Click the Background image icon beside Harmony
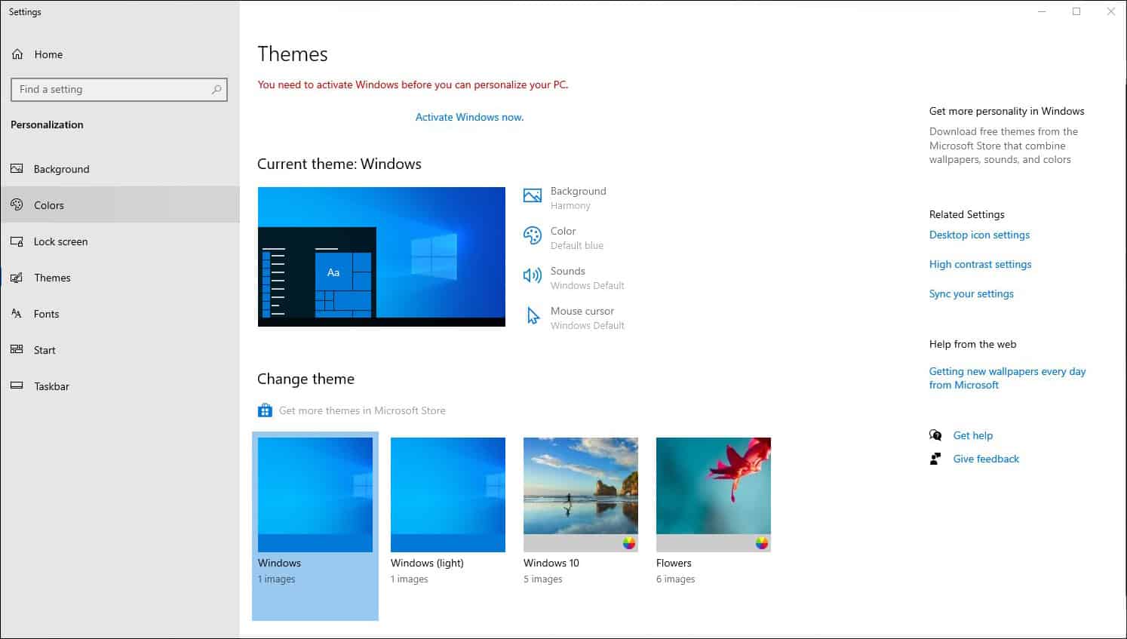The width and height of the screenshot is (1127, 639). tap(533, 196)
